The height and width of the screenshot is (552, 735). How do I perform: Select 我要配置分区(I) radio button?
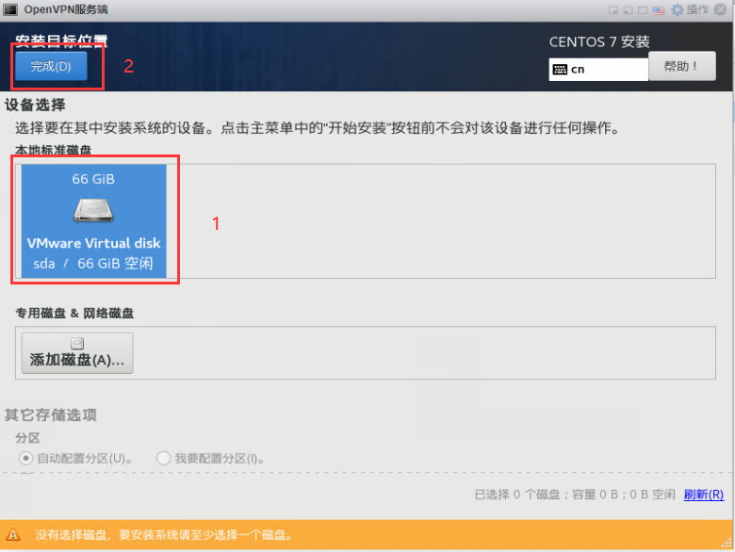click(x=163, y=458)
